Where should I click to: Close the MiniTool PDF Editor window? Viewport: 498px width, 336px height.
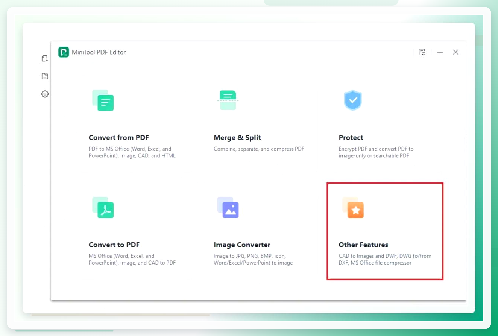coord(455,52)
